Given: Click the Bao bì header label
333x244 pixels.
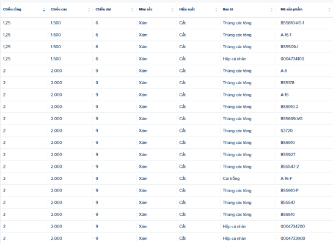Looking at the screenshot, I should tap(228, 9).
